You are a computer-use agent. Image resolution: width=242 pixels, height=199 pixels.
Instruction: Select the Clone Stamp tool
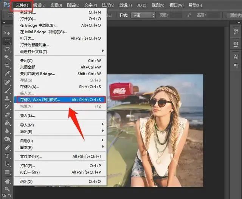point(7,99)
